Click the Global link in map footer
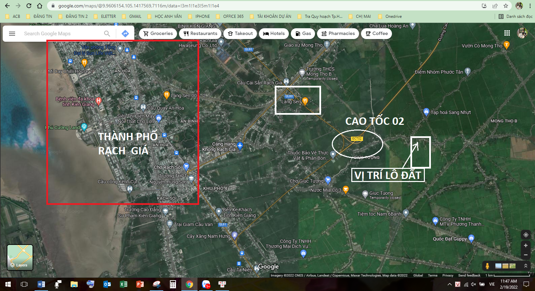535x291 pixels. (x=418, y=276)
